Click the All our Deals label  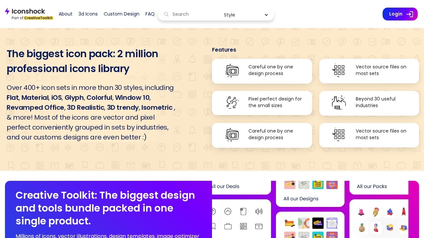click(225, 186)
